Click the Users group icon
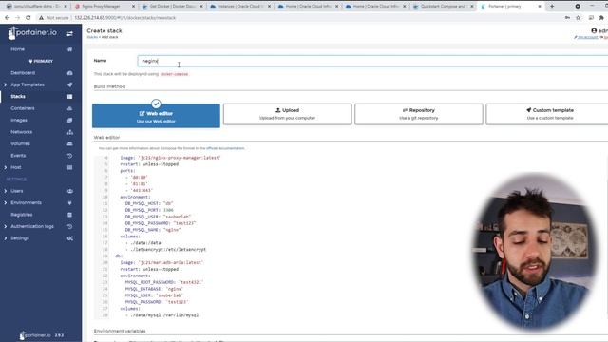Image resolution: width=608 pixels, height=342 pixels. (69, 191)
